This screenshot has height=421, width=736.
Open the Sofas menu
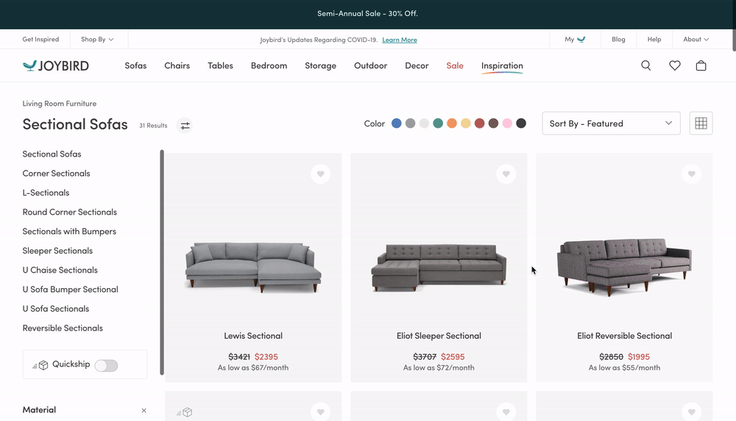coord(135,65)
